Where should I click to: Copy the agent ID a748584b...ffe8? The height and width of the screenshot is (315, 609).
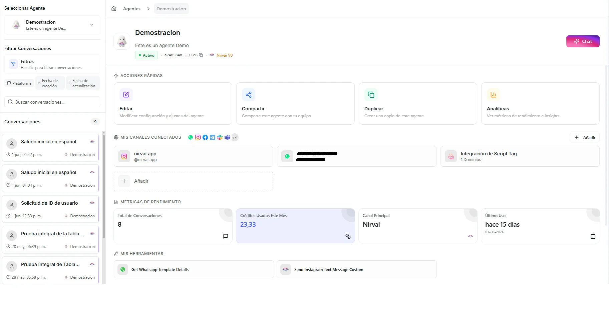[x=201, y=55]
